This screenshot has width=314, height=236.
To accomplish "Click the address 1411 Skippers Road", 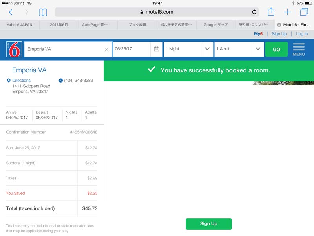I will click(x=31, y=86).
